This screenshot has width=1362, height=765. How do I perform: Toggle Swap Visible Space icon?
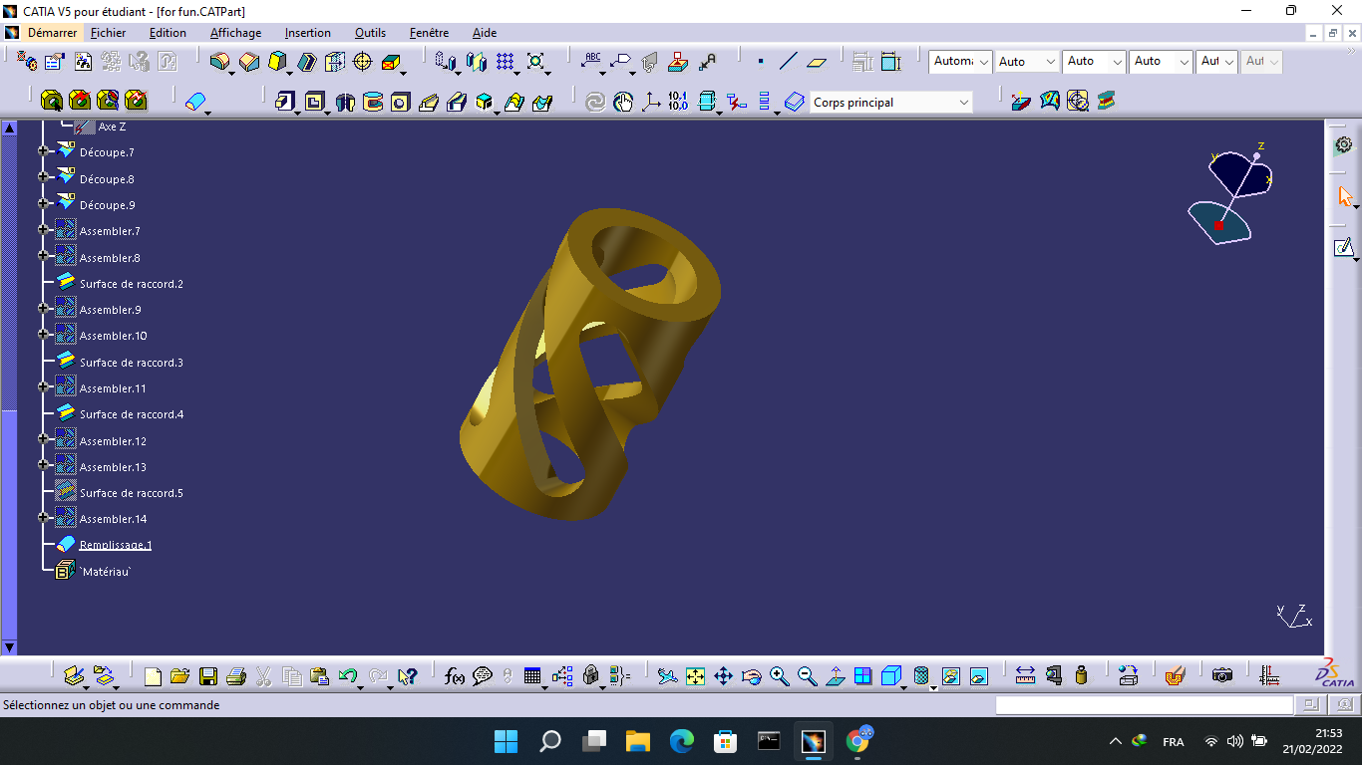click(979, 676)
